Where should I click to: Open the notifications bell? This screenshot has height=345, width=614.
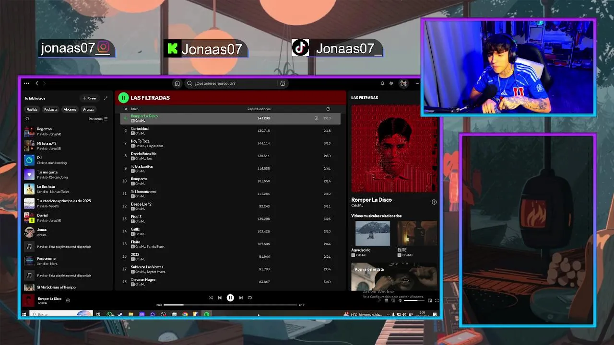tap(382, 83)
